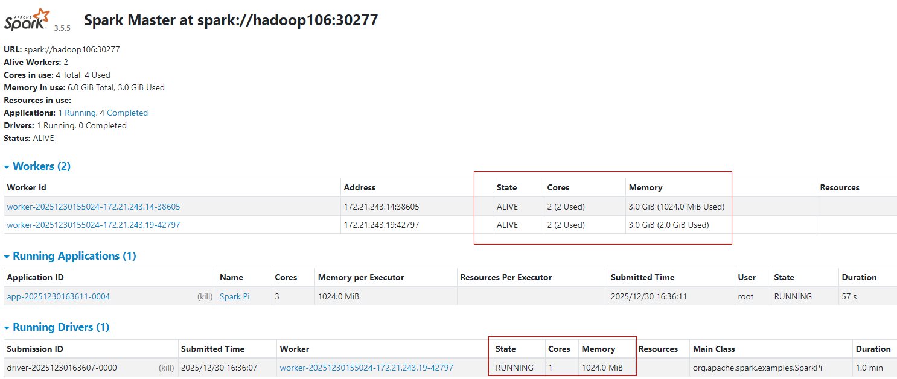897x379 pixels.
Task: Select the 57 s duration cell
Action: 849,296
